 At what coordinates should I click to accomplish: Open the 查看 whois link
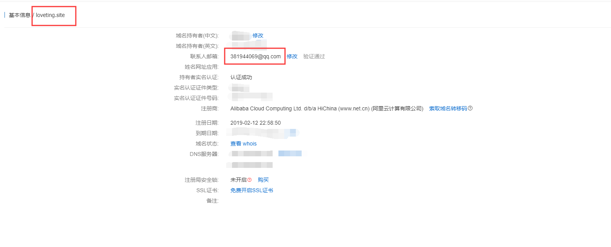coord(244,144)
